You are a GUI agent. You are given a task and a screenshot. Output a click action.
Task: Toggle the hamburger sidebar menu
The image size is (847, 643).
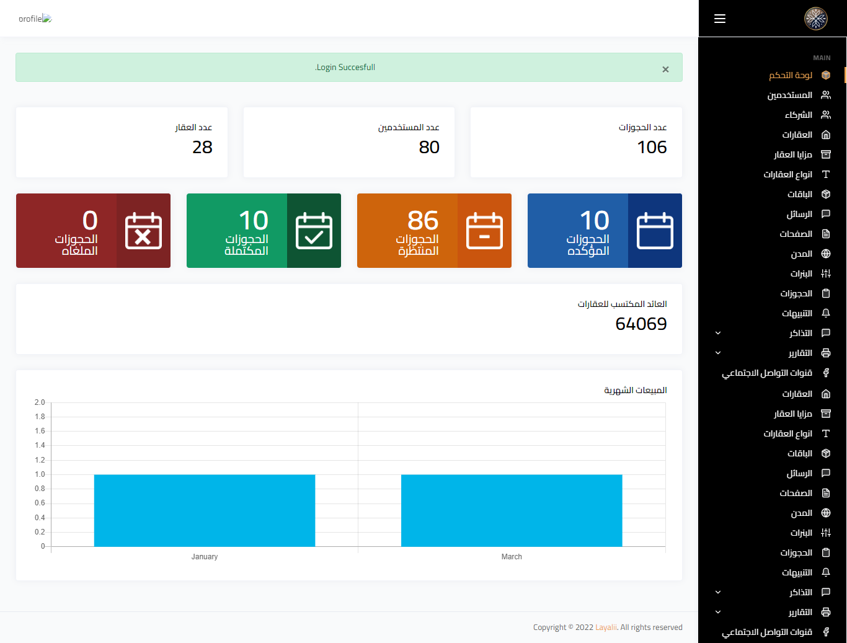pyautogui.click(x=720, y=19)
